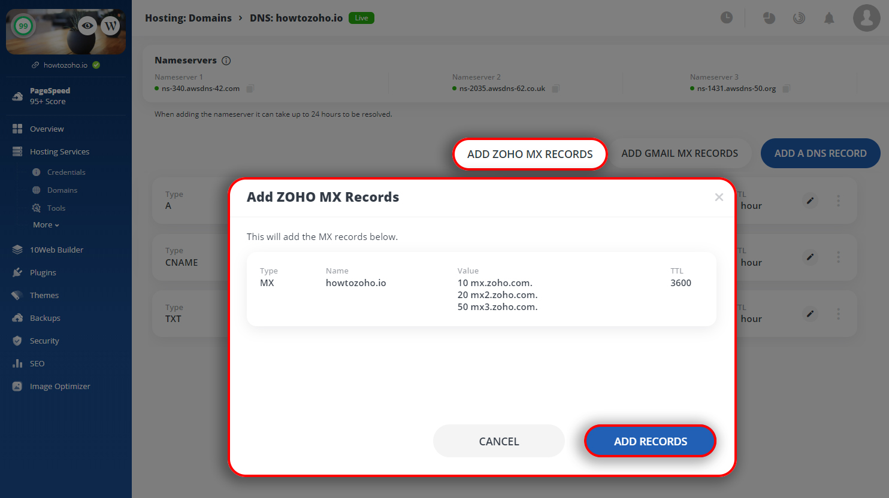
Task: Open 10Web Builder in sidebar
Action: [x=56, y=250]
